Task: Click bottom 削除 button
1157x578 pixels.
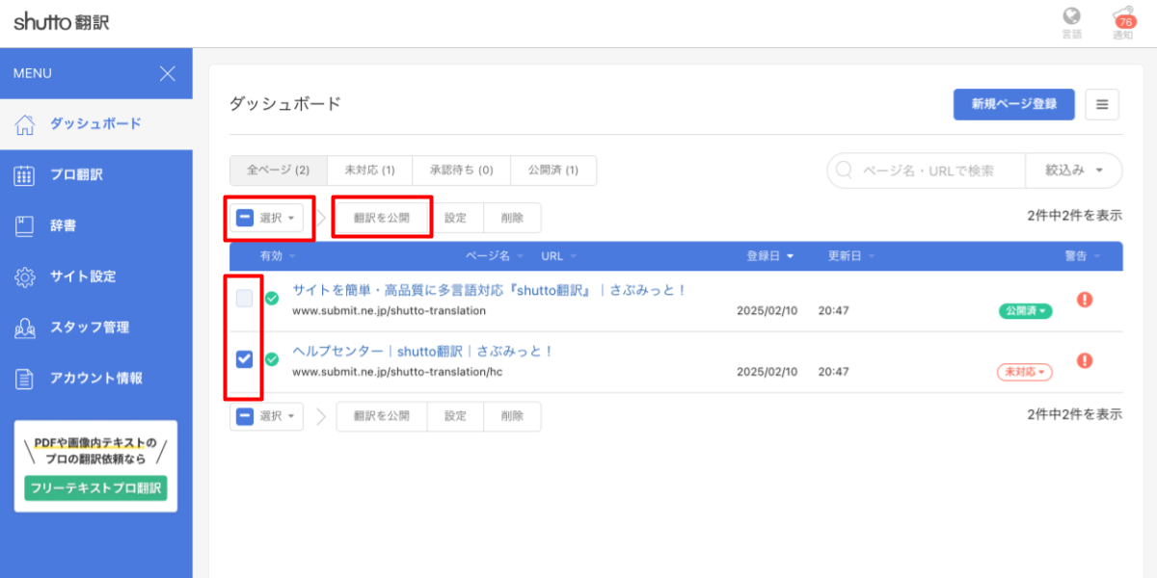Action: click(512, 416)
